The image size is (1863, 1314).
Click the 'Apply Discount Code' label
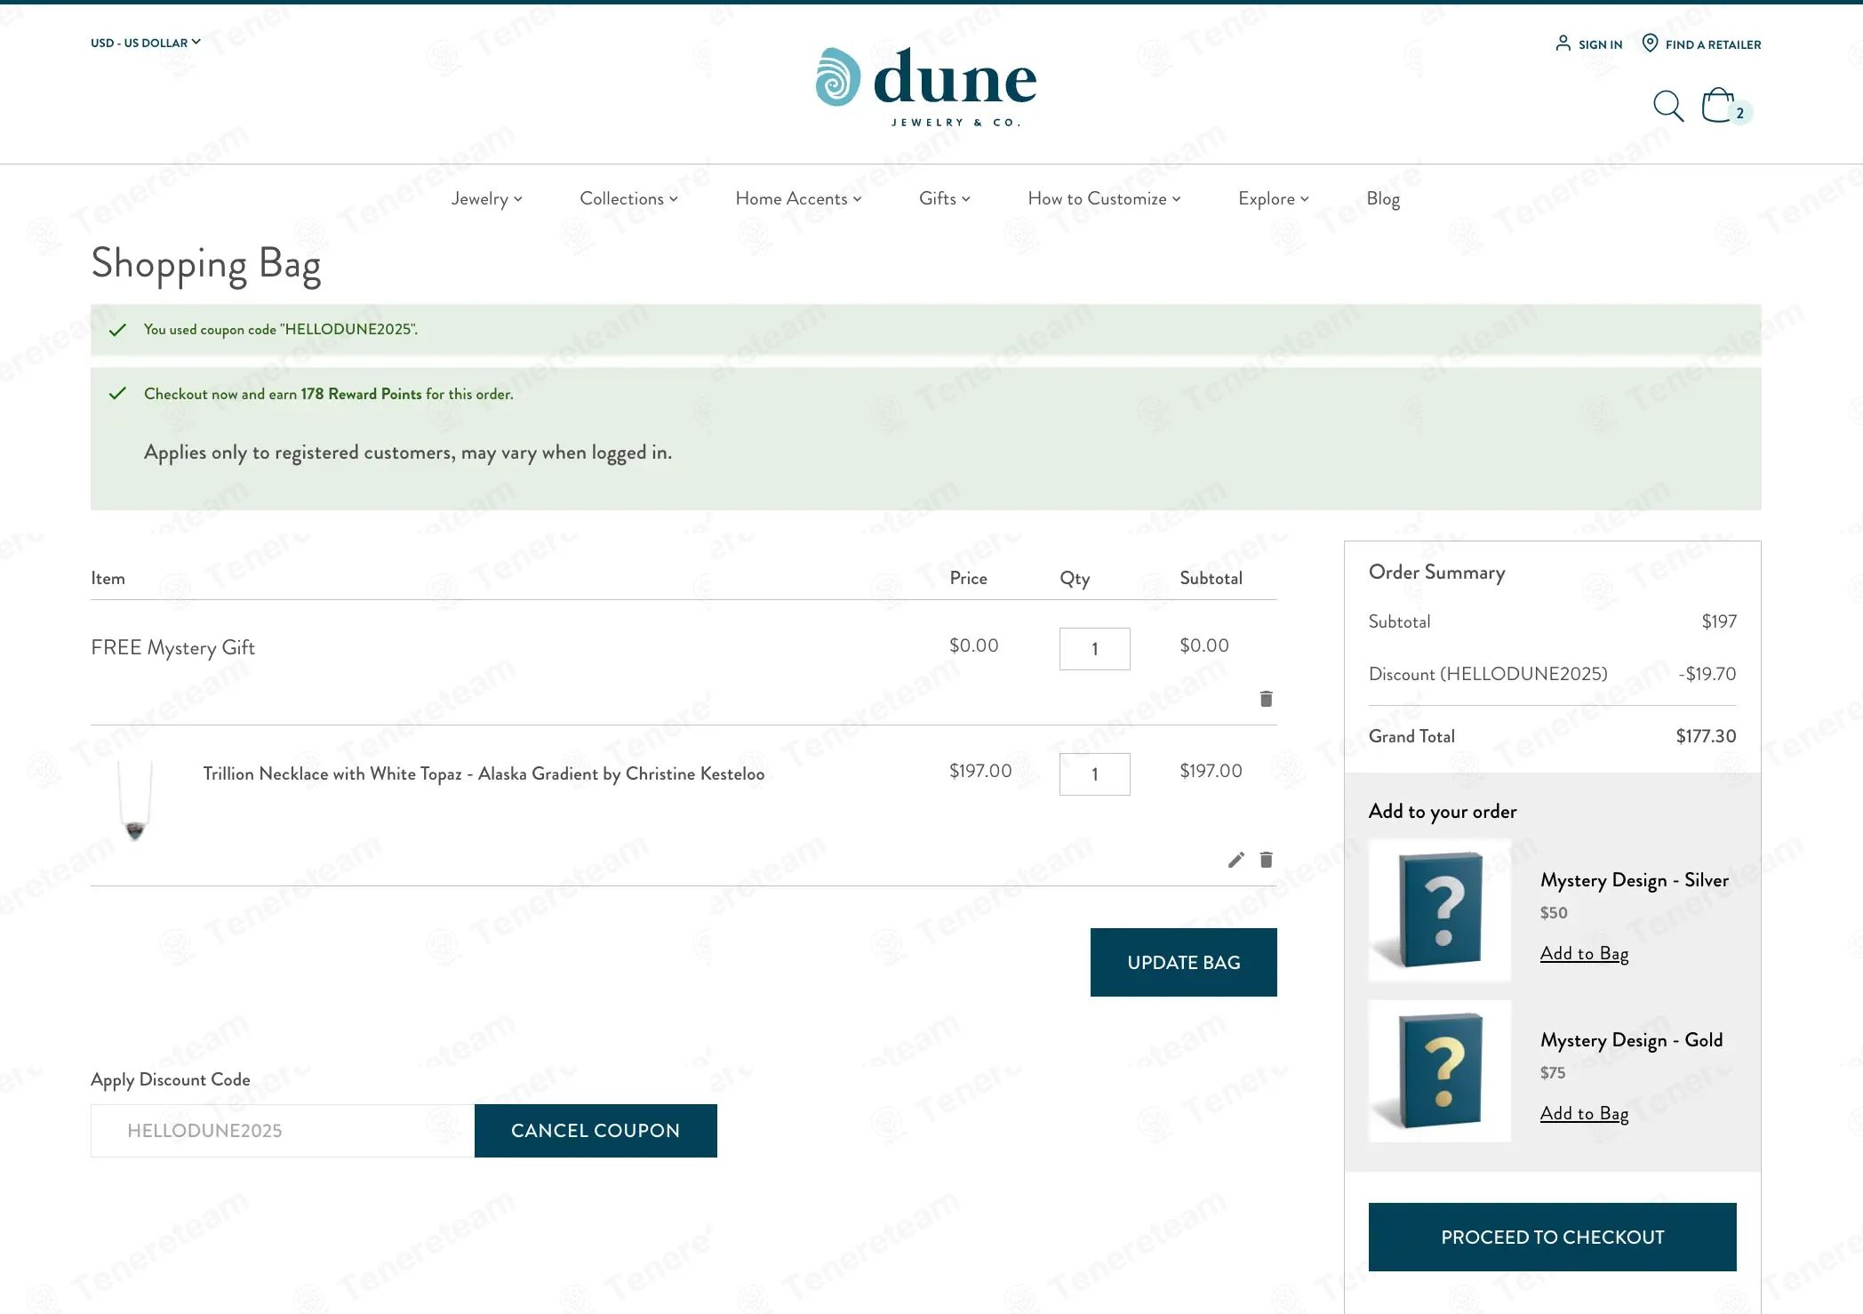pos(171,1079)
